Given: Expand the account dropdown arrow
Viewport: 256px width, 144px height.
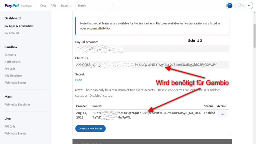Looking at the screenshot, I should pos(249,5).
